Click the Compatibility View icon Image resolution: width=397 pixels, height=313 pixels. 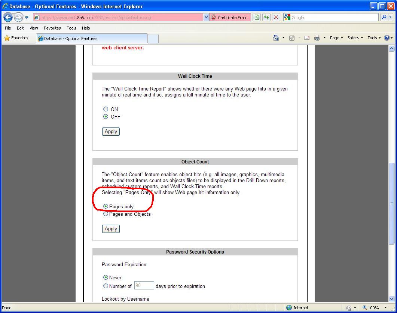257,18
